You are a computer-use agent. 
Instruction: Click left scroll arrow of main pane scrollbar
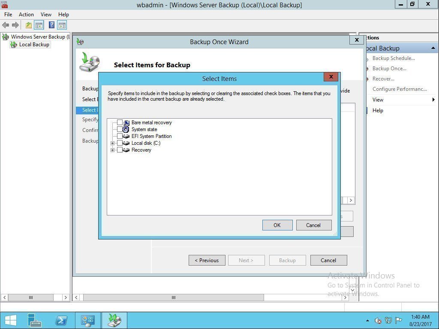pyautogui.click(x=76, y=297)
